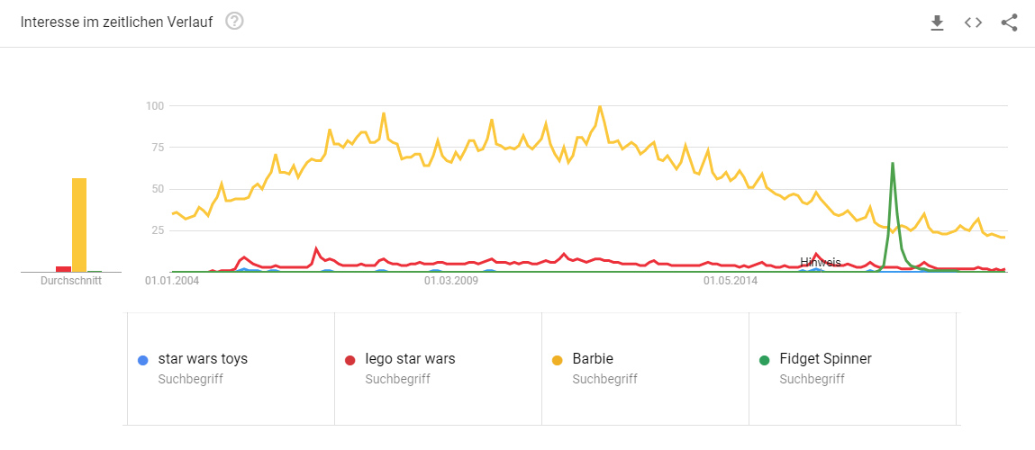Click the 'Interesse im zeitlichen Verlauf' heading
1035x450 pixels.
pos(117,22)
